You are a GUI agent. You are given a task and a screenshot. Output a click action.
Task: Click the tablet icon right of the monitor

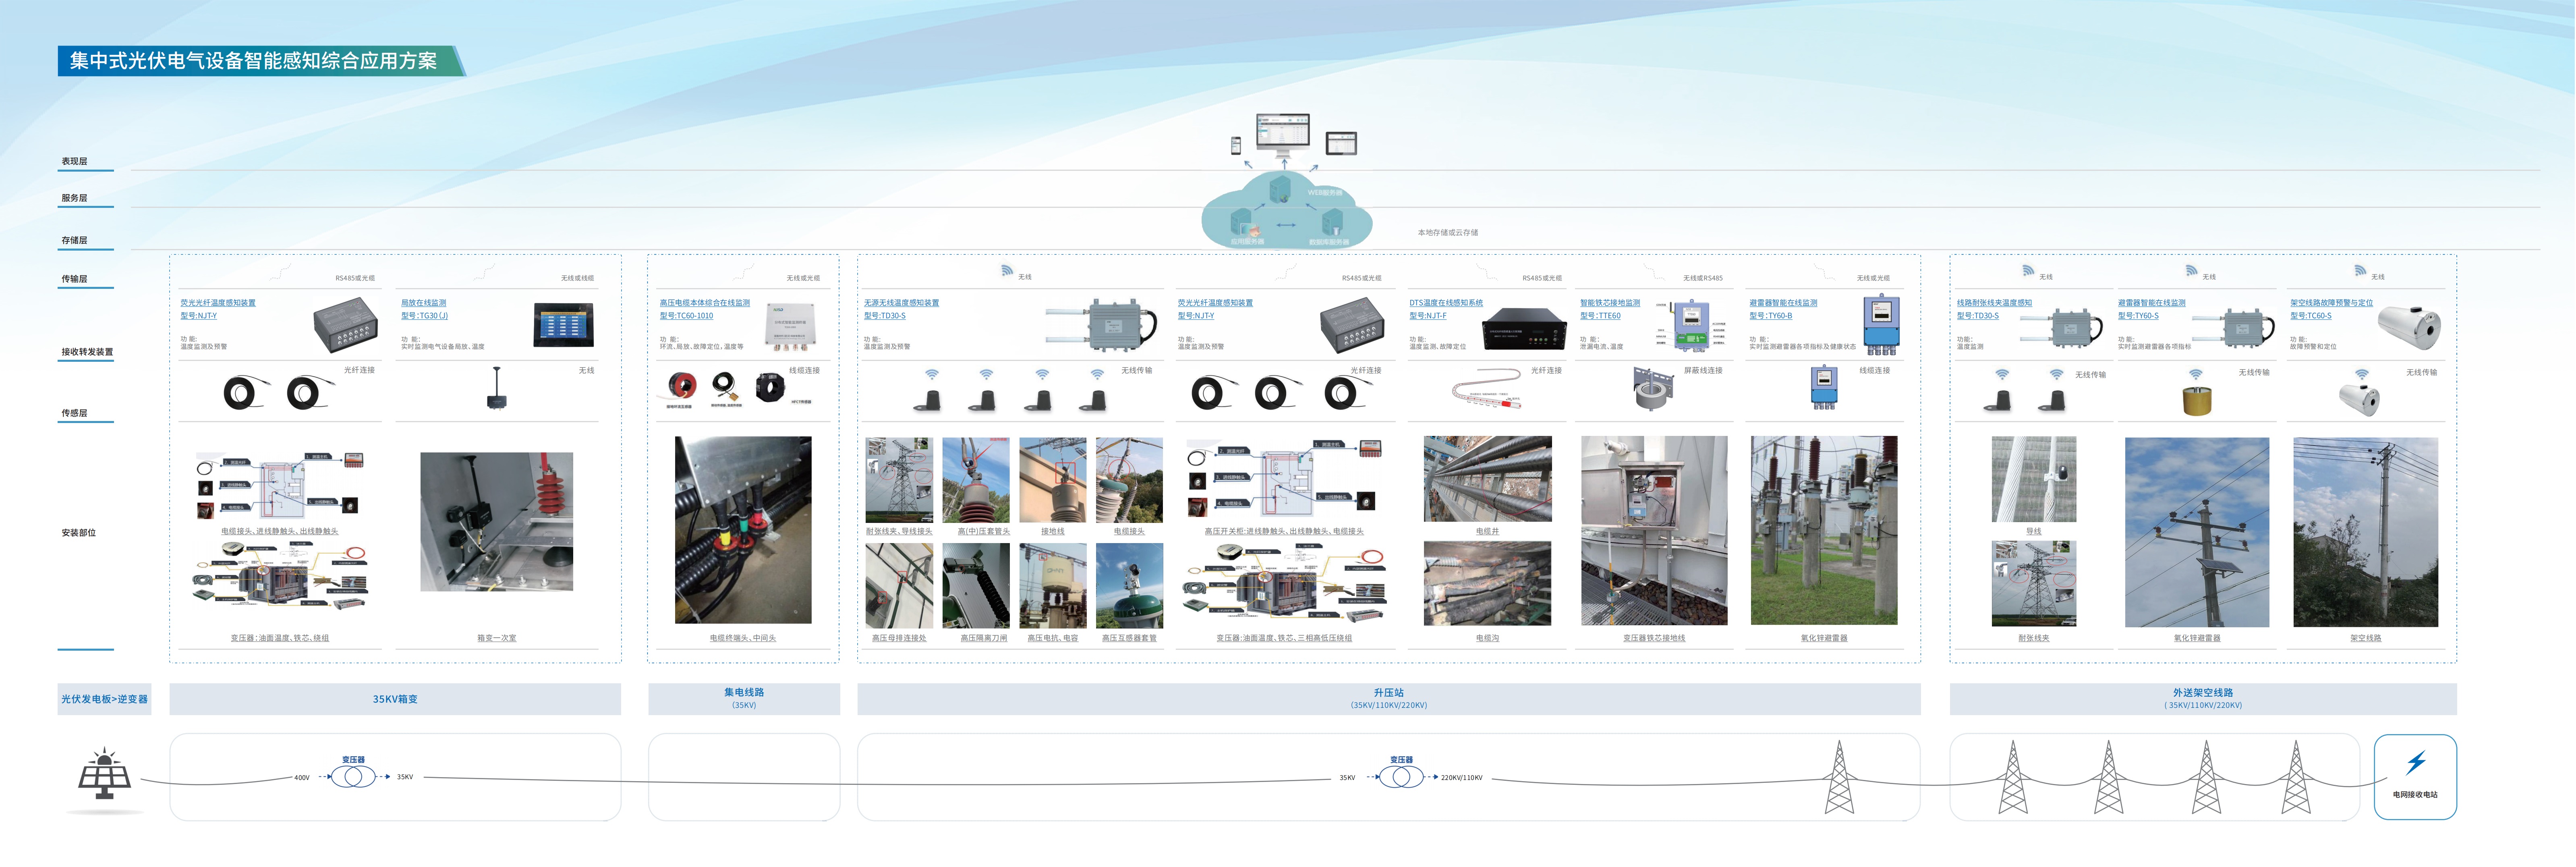1341,144
